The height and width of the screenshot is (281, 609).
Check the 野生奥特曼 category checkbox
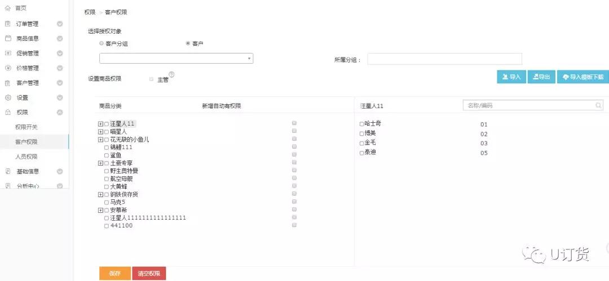[x=107, y=171]
